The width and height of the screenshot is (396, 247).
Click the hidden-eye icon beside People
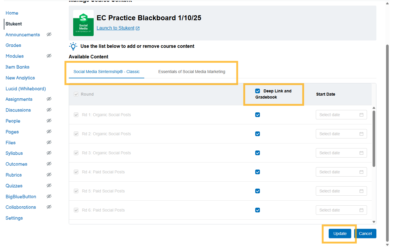pyautogui.click(x=49, y=121)
